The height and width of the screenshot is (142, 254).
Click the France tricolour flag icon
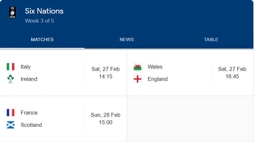click(x=10, y=113)
